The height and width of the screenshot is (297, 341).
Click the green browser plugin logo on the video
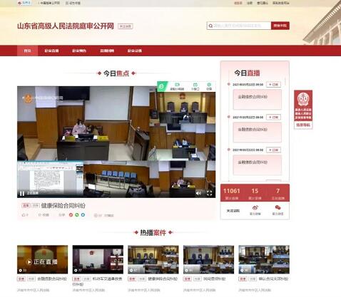[x=162, y=86]
